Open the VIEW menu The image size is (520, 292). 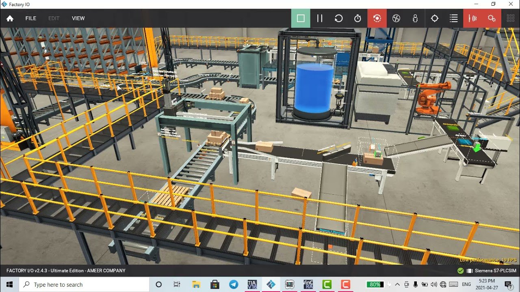pyautogui.click(x=78, y=18)
